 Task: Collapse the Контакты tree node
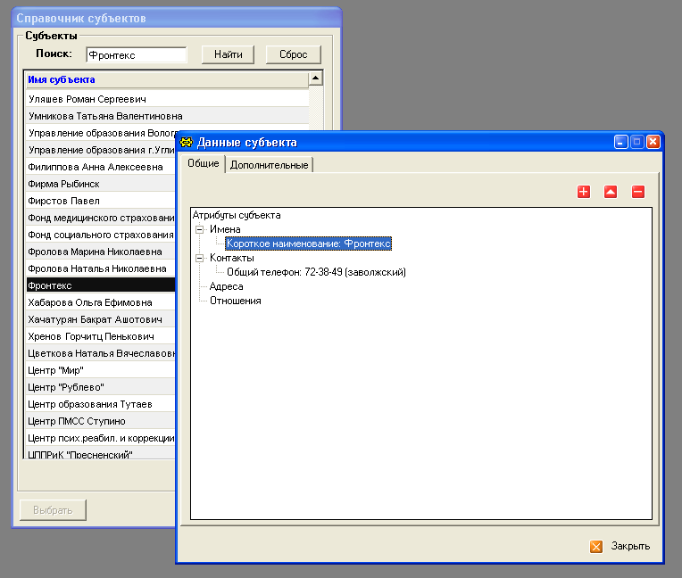pyautogui.click(x=200, y=258)
